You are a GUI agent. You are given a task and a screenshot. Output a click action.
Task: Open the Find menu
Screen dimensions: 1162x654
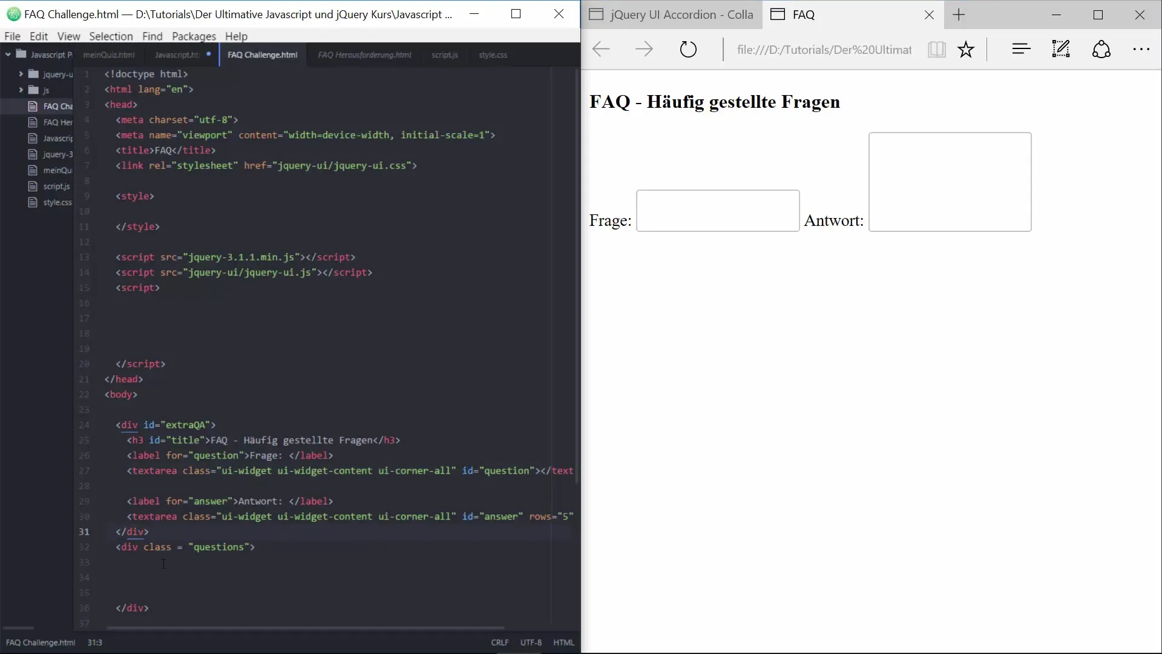[x=152, y=36]
